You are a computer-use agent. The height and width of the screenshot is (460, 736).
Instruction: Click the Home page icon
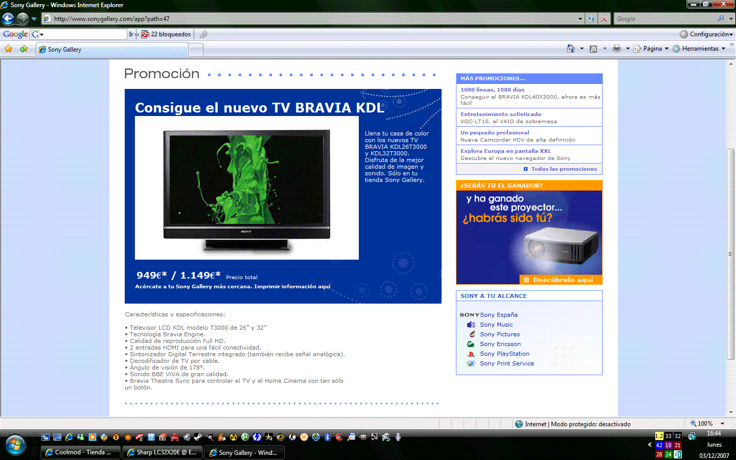pyautogui.click(x=571, y=49)
